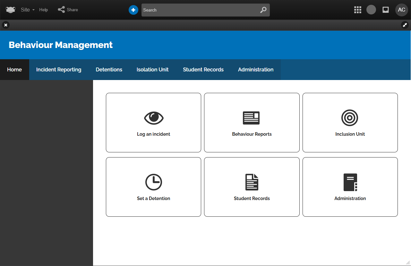Open the Student Records document icon

coord(252,182)
